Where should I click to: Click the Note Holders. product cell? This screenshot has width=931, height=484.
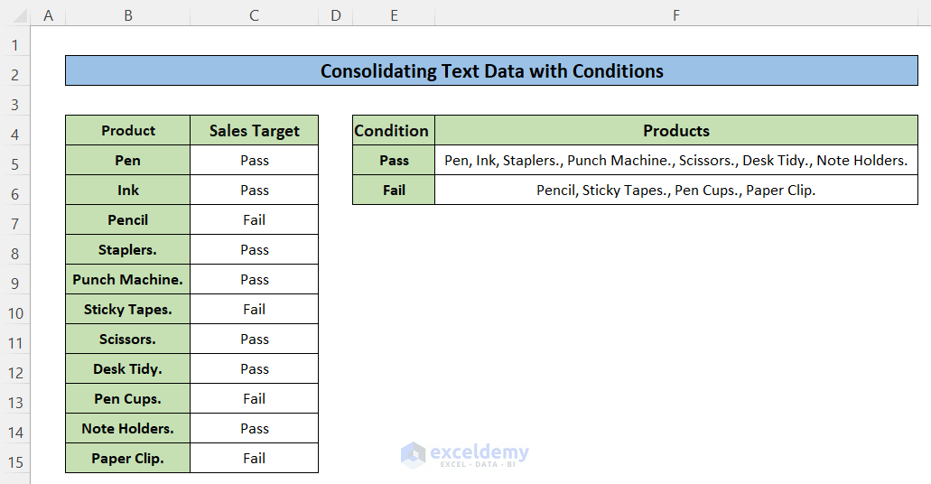pos(127,428)
